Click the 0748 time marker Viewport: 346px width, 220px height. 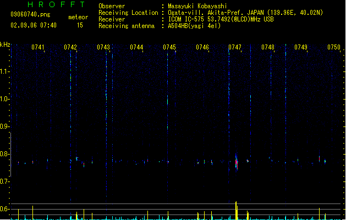click(268, 47)
